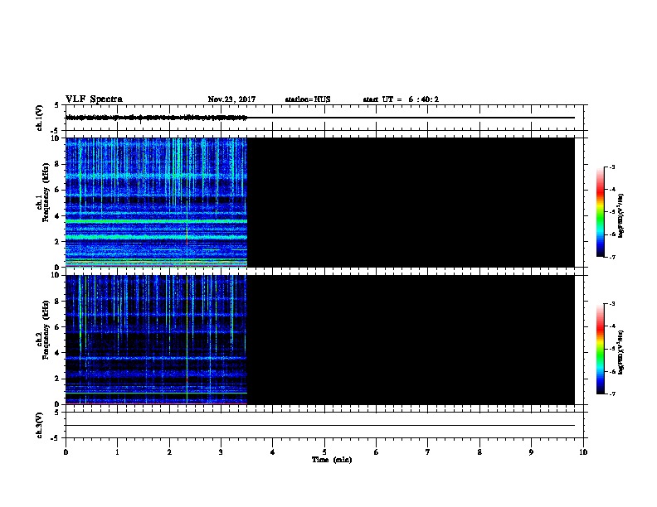657x507 pixels.
Task: Click the ch.1 spectrogram color bar
Action: 600,212
